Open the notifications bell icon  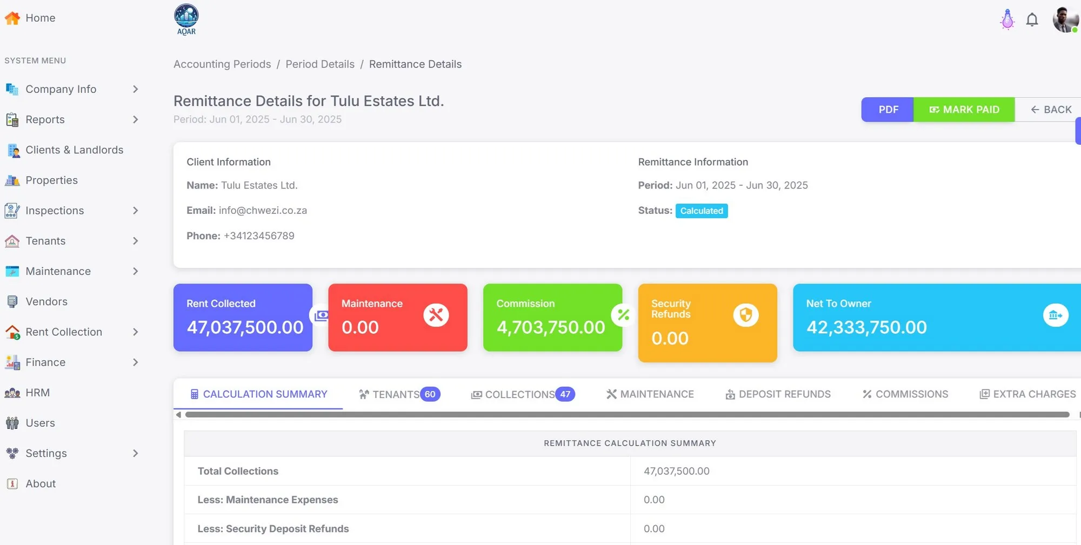point(1032,19)
